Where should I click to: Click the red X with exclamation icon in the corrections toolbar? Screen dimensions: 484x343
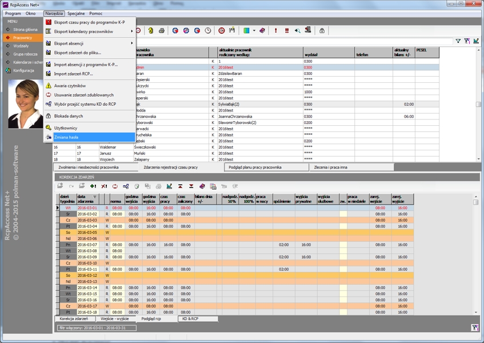[104, 186]
